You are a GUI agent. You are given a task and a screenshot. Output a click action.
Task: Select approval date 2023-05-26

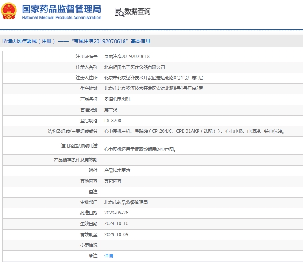[116, 213]
